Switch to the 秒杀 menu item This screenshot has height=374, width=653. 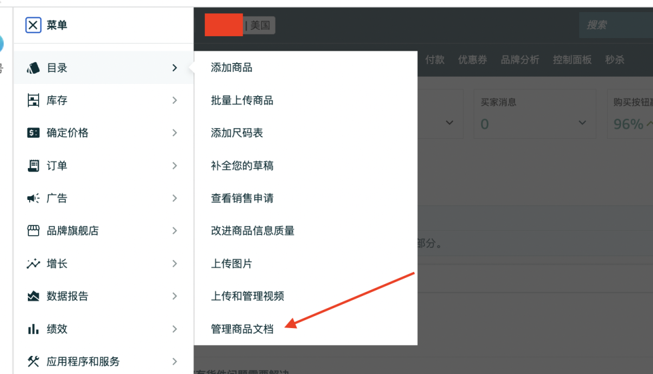[614, 59]
